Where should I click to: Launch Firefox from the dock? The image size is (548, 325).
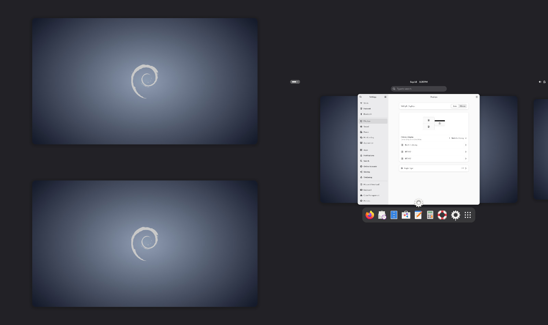[x=370, y=215]
